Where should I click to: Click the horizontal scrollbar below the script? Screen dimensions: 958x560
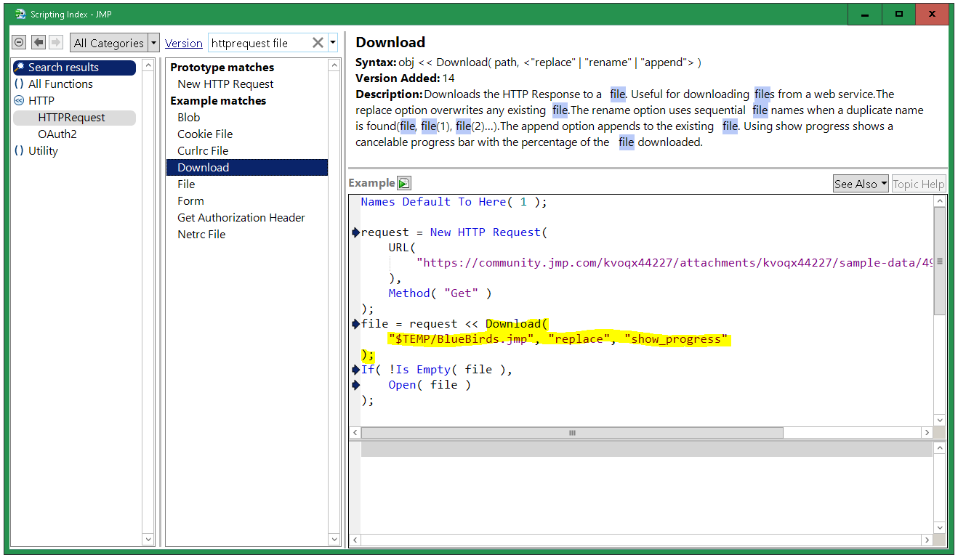(x=571, y=432)
